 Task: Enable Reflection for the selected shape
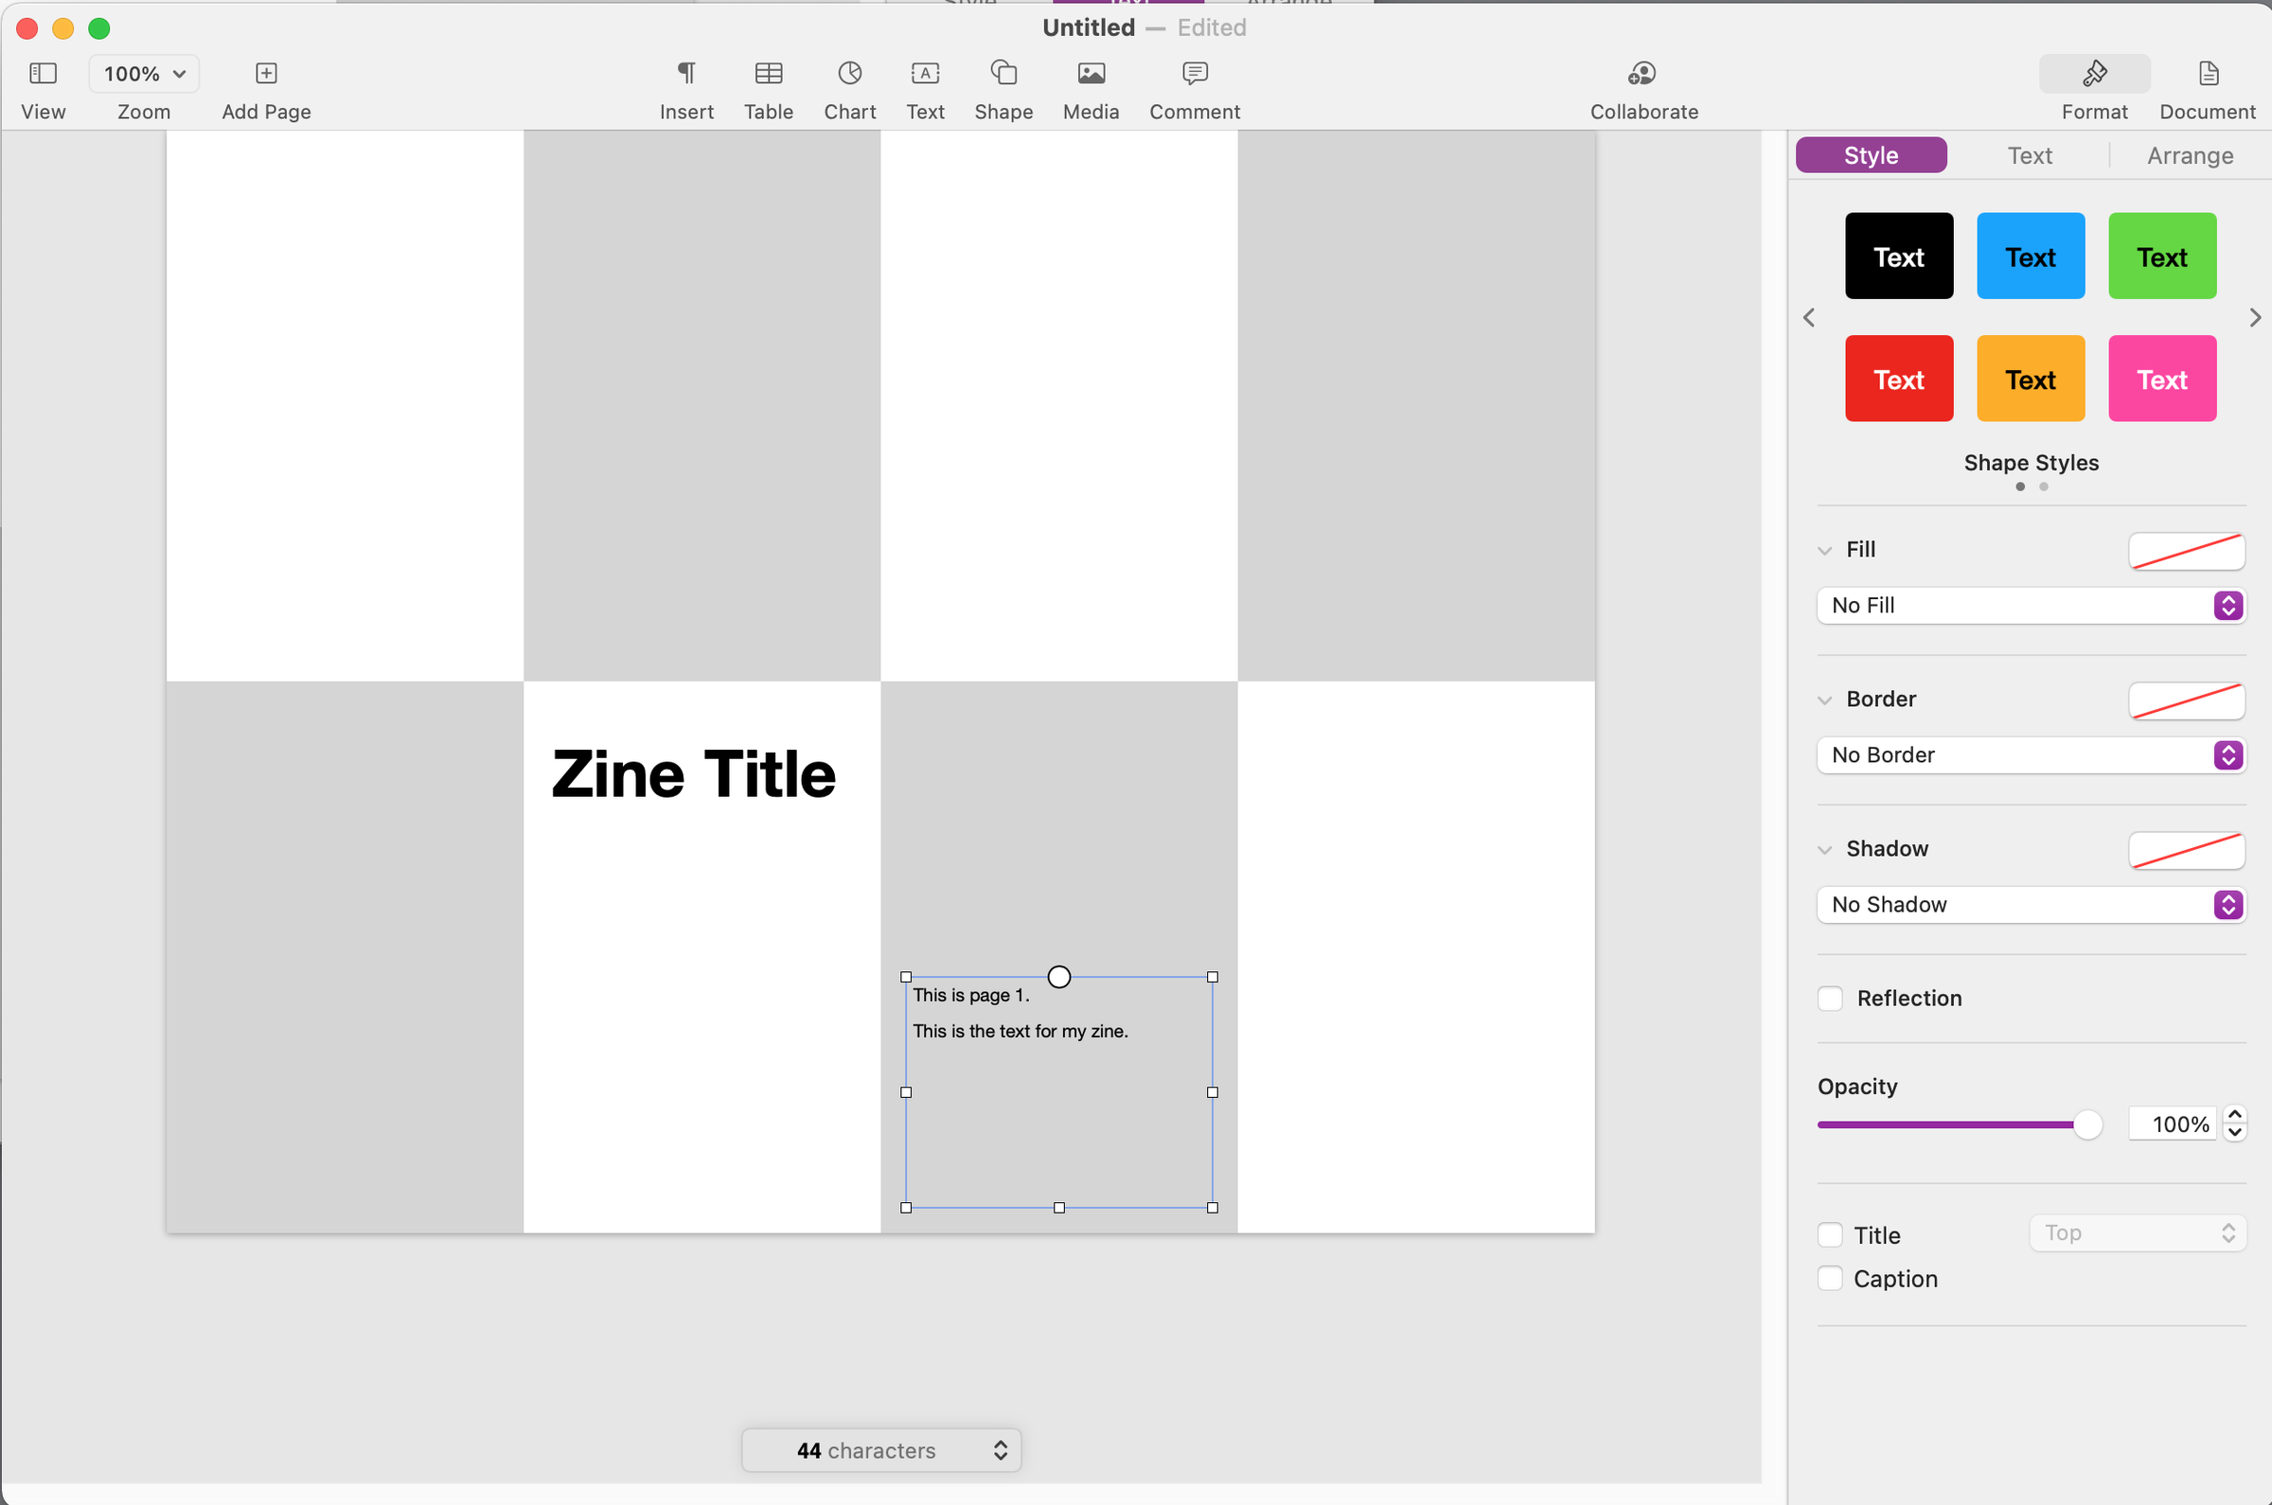[1830, 999]
